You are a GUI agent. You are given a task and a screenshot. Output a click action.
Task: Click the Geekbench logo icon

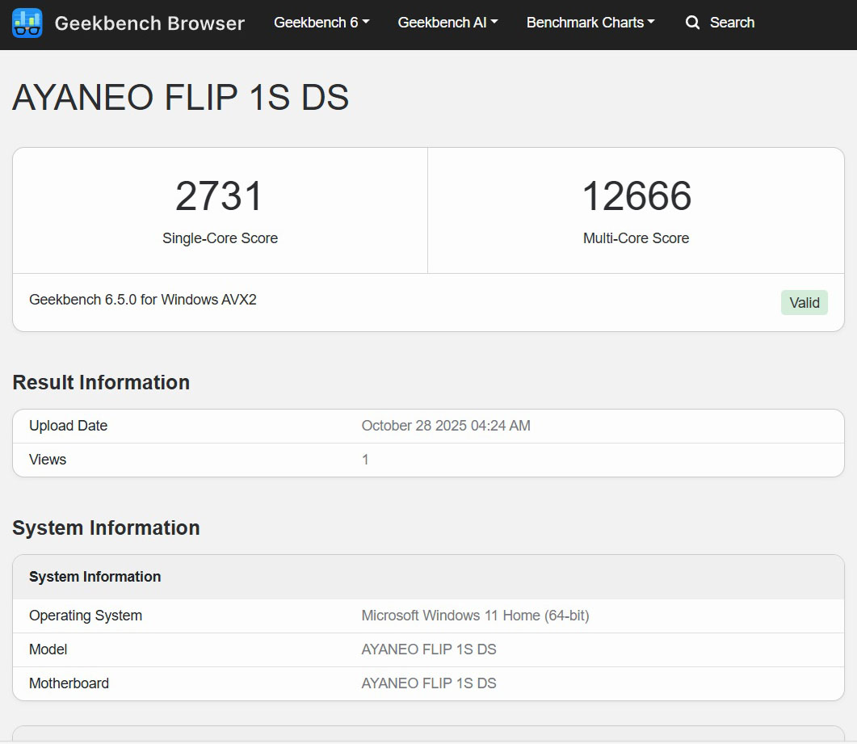(x=27, y=23)
